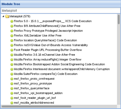Click green dot beside msf_foxit_reader_plugin_url_bof

pos(12,98)
